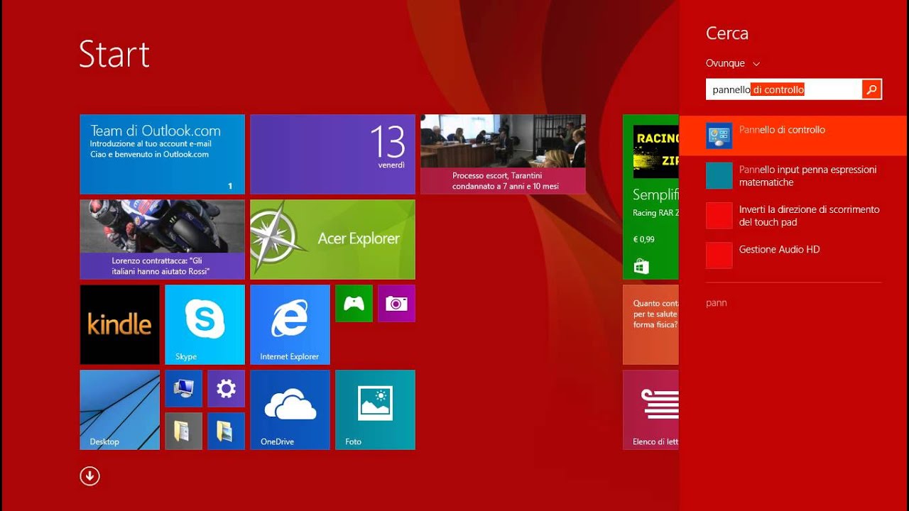Click the search magnifier button
The width and height of the screenshot is (909, 511).
pos(871,89)
